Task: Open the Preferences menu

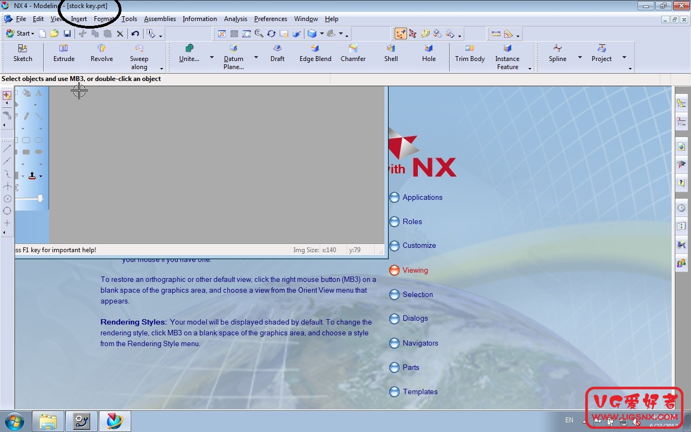Action: 270,19
